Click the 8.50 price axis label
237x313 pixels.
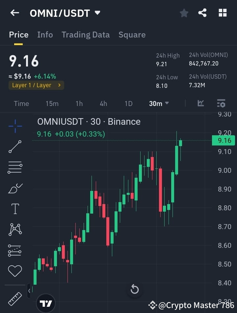pos(224,264)
